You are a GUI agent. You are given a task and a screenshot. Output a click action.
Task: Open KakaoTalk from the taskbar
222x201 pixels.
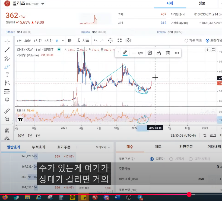coord(72,197)
